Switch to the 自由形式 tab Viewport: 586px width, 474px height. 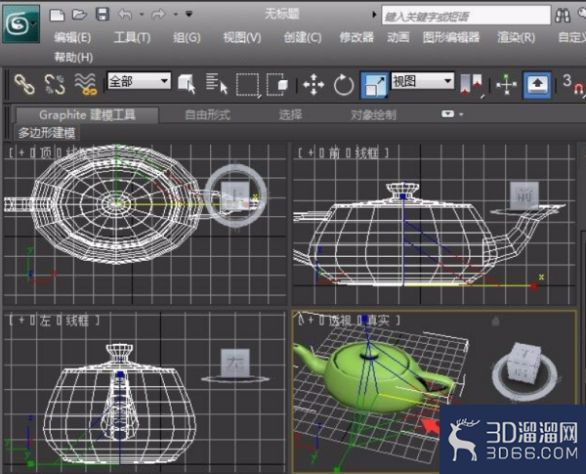[207, 115]
